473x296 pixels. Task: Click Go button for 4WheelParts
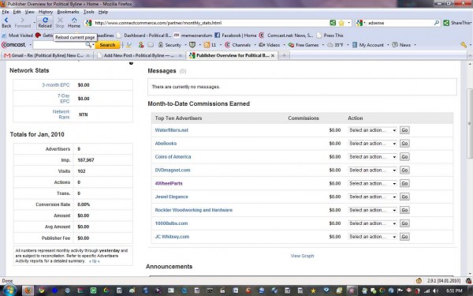[404, 183]
